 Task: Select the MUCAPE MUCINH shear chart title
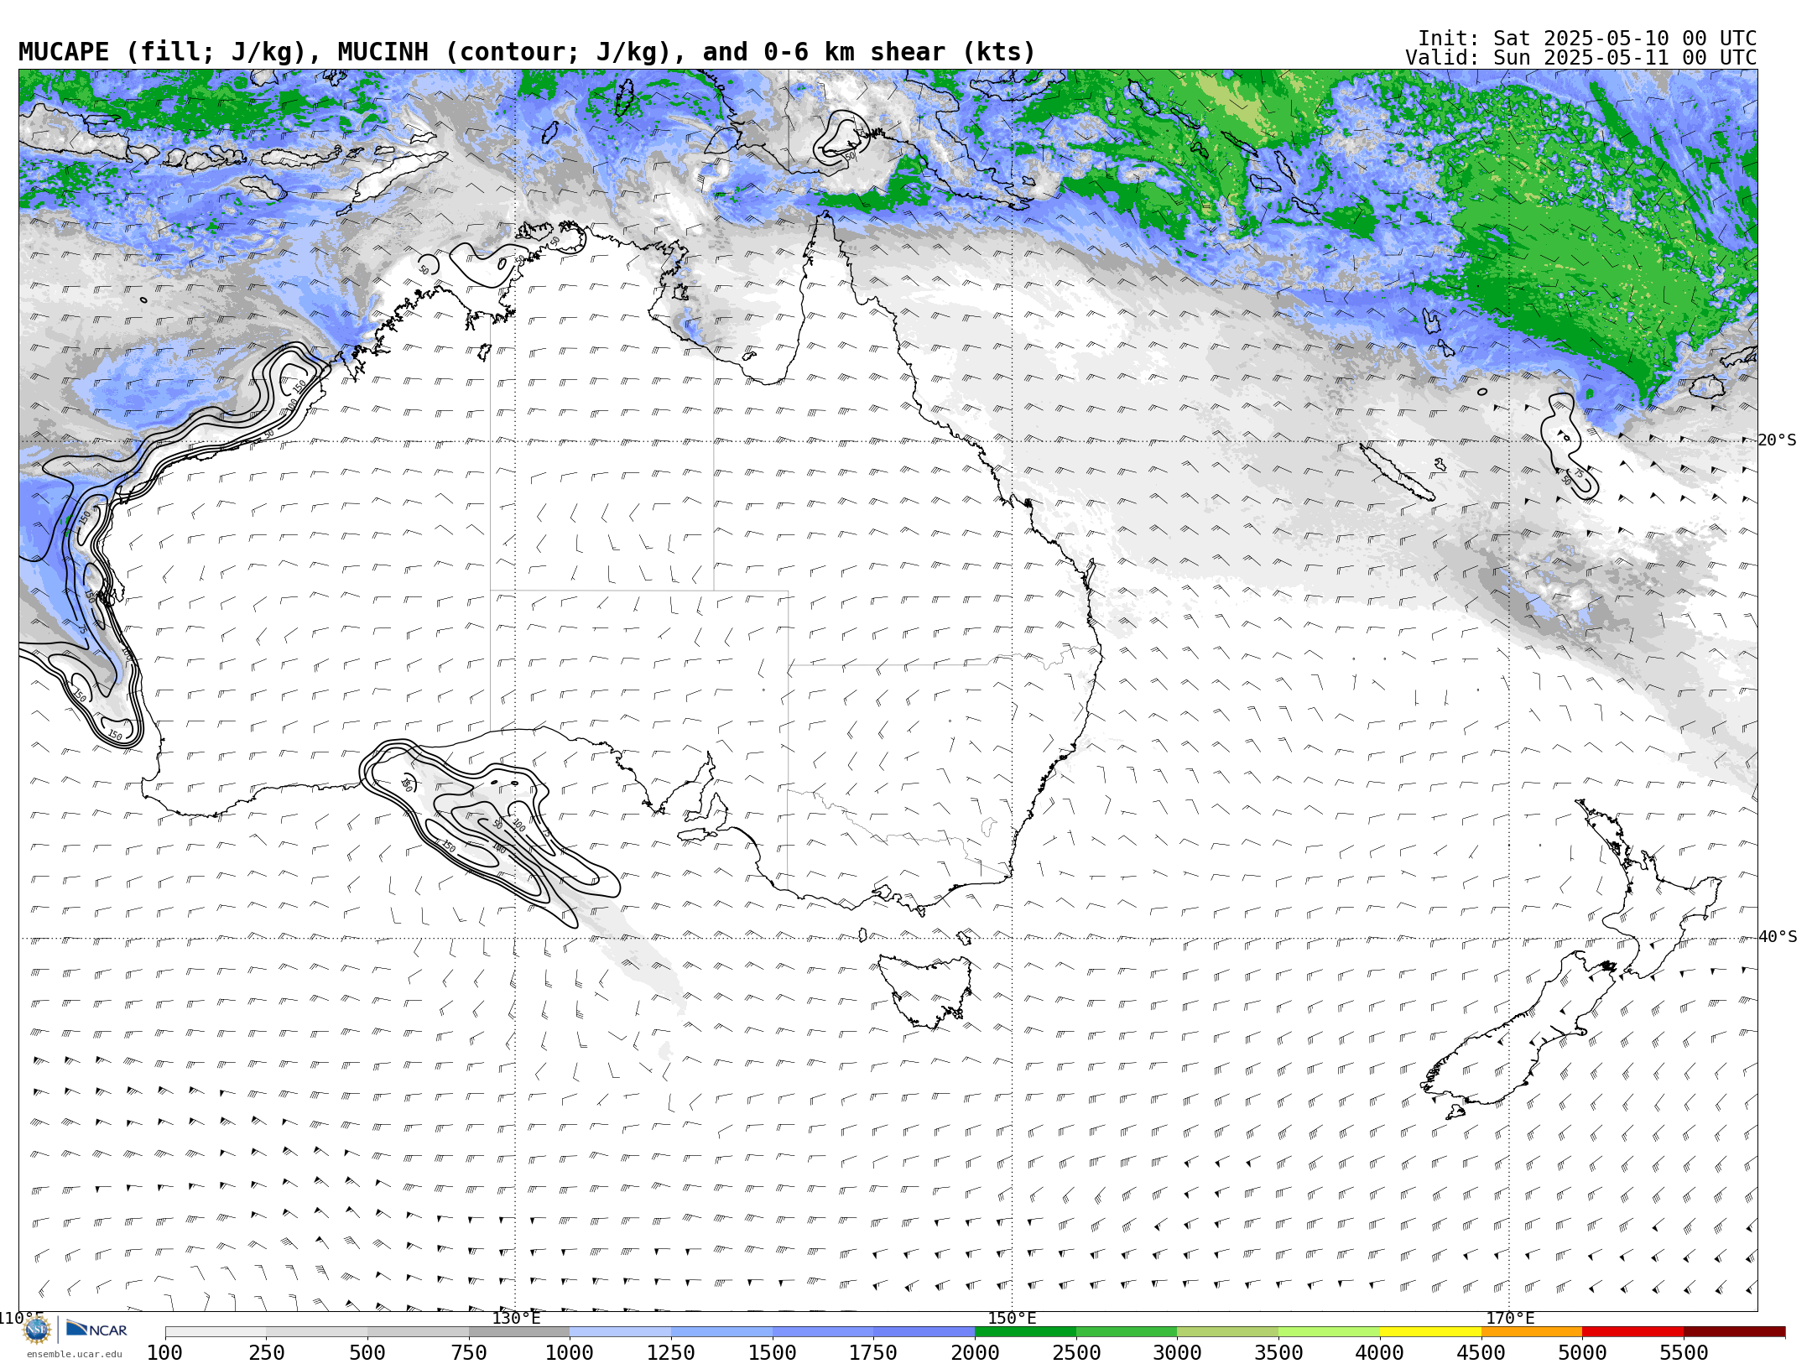coord(527,52)
